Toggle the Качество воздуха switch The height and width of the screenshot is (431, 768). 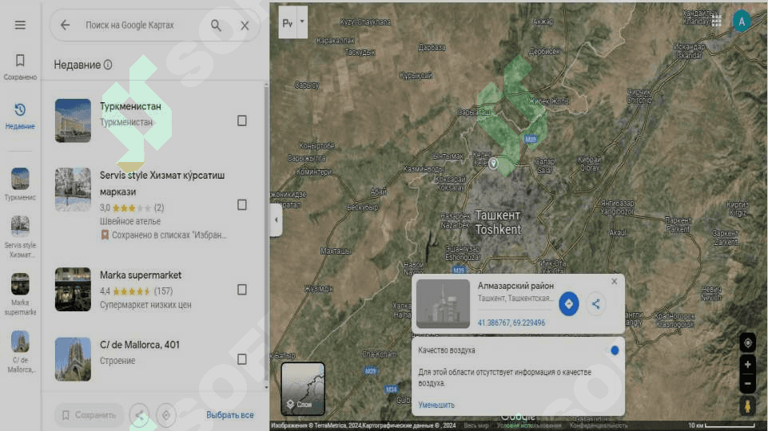click(x=611, y=350)
